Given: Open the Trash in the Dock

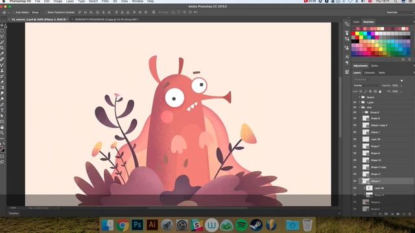Looking at the screenshot, I should pos(307,225).
